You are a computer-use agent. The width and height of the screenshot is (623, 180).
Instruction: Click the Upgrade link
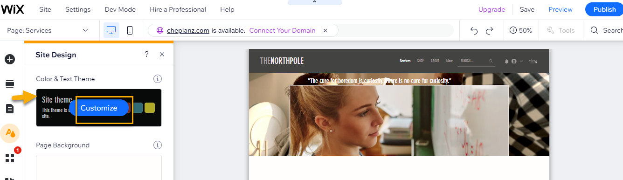click(x=491, y=9)
